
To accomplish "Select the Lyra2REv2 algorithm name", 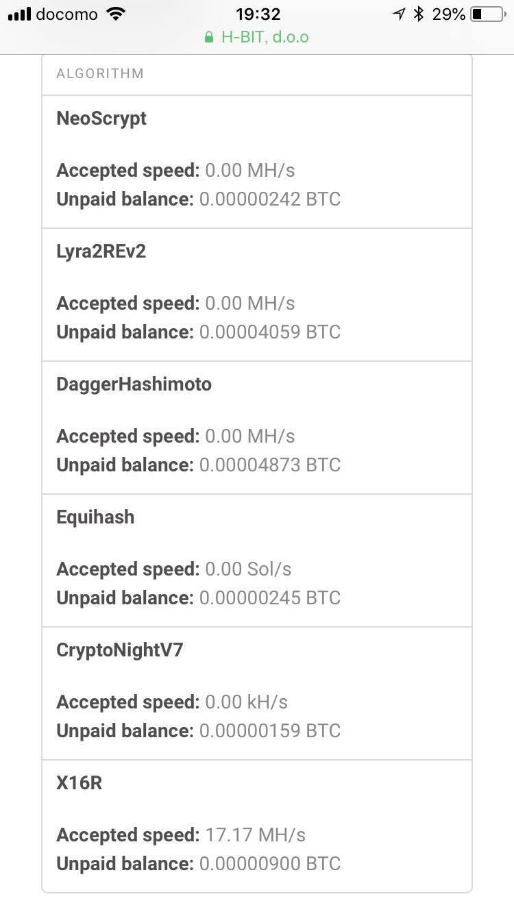I will (101, 251).
